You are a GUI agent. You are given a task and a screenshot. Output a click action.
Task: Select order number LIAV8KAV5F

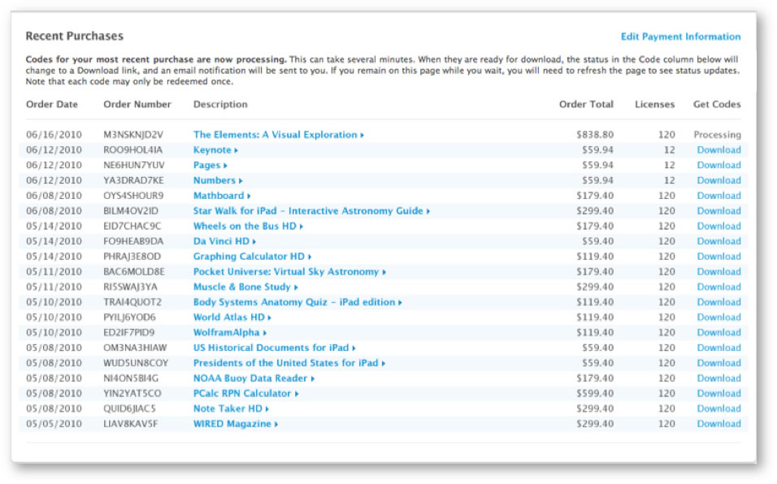[x=130, y=424]
